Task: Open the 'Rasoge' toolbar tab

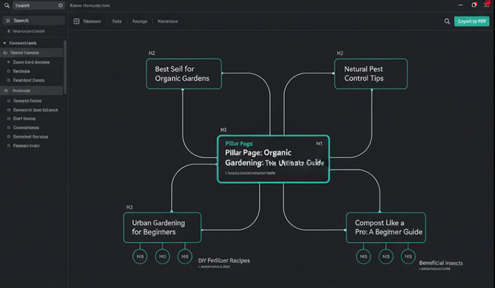Action: pos(140,21)
